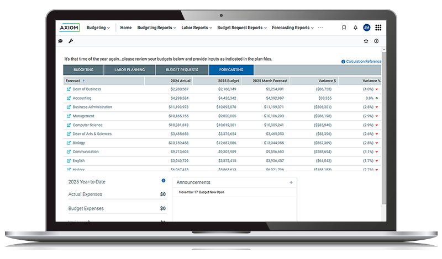Open the apps grid launcher
This screenshot has height=259, width=442.
point(378,28)
